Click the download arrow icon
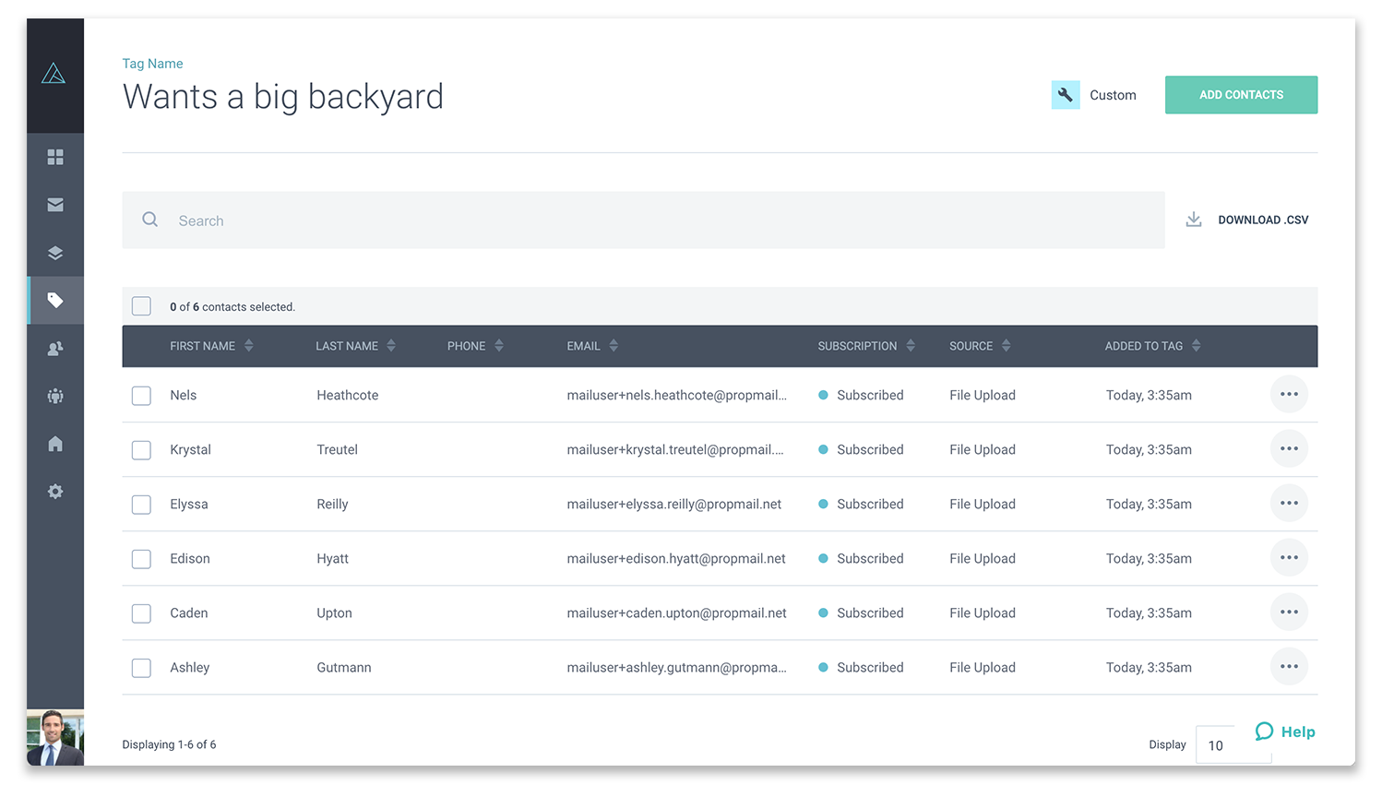The image size is (1382, 785). pos(1194,220)
